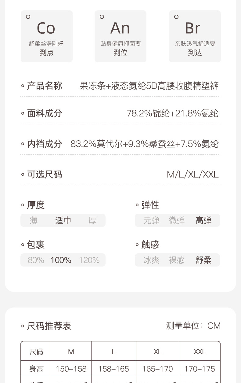The width and height of the screenshot is (241, 383).
Task: Select 薄 thickness option
Action: [34, 220]
